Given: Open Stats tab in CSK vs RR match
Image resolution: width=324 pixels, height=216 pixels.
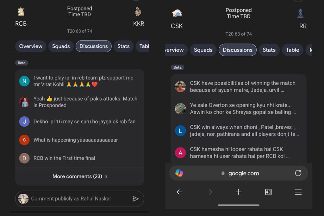Looking at the screenshot, I should click(269, 50).
